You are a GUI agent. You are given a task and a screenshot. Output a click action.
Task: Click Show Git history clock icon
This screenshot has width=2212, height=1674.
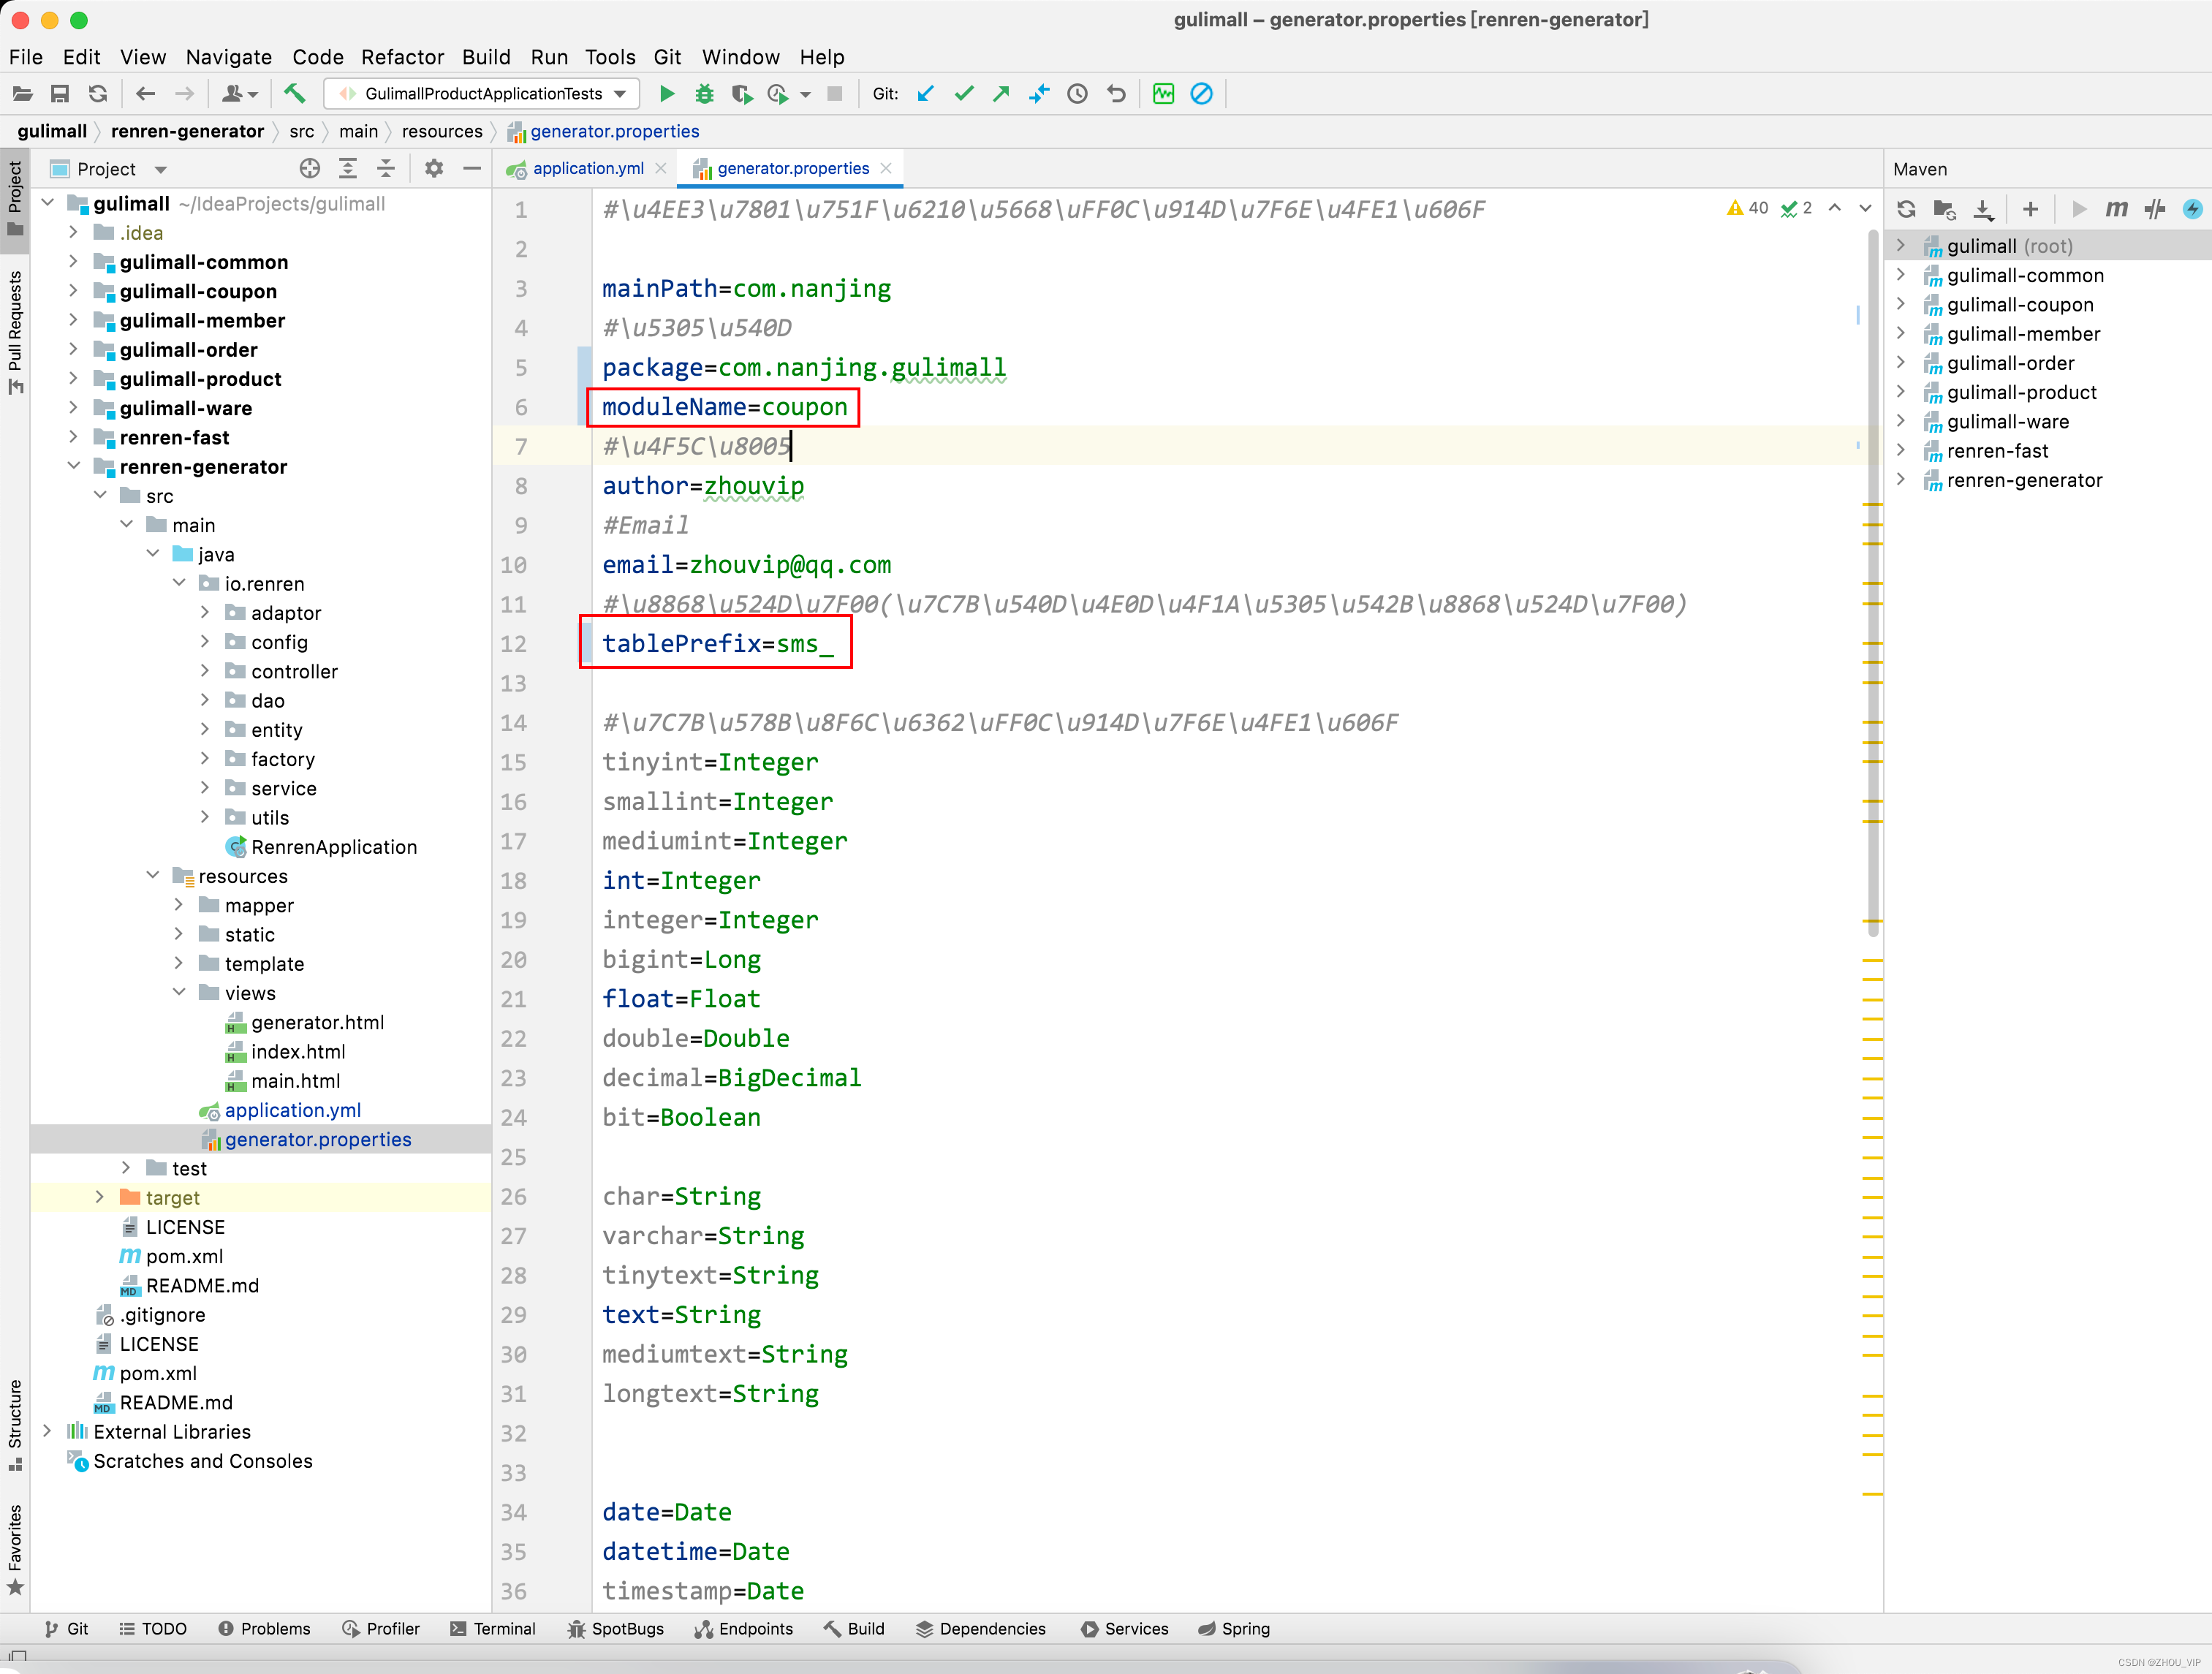click(x=1077, y=94)
